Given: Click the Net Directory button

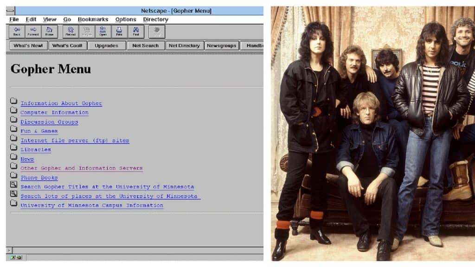Looking at the screenshot, I should 185,46.
